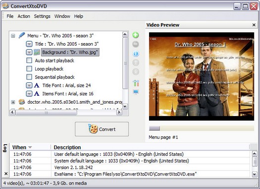Click the grey Remove minus icon

[x=136, y=44]
